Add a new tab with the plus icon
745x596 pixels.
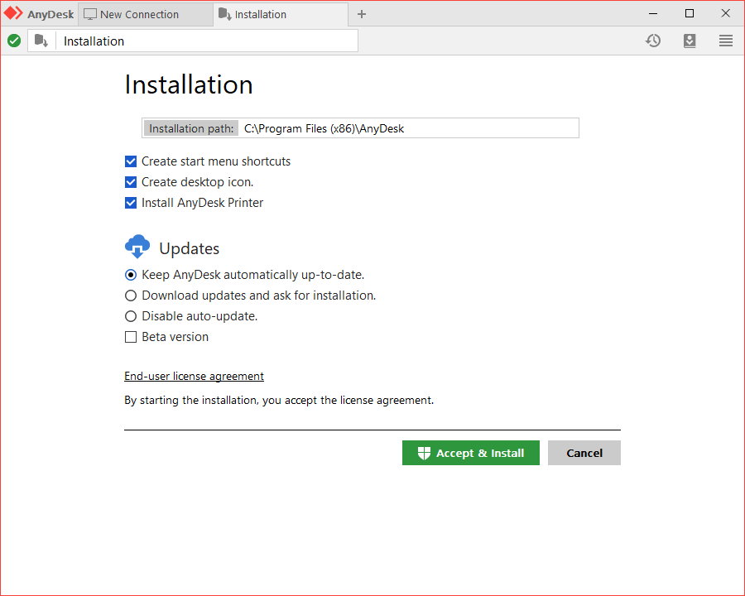(x=362, y=14)
